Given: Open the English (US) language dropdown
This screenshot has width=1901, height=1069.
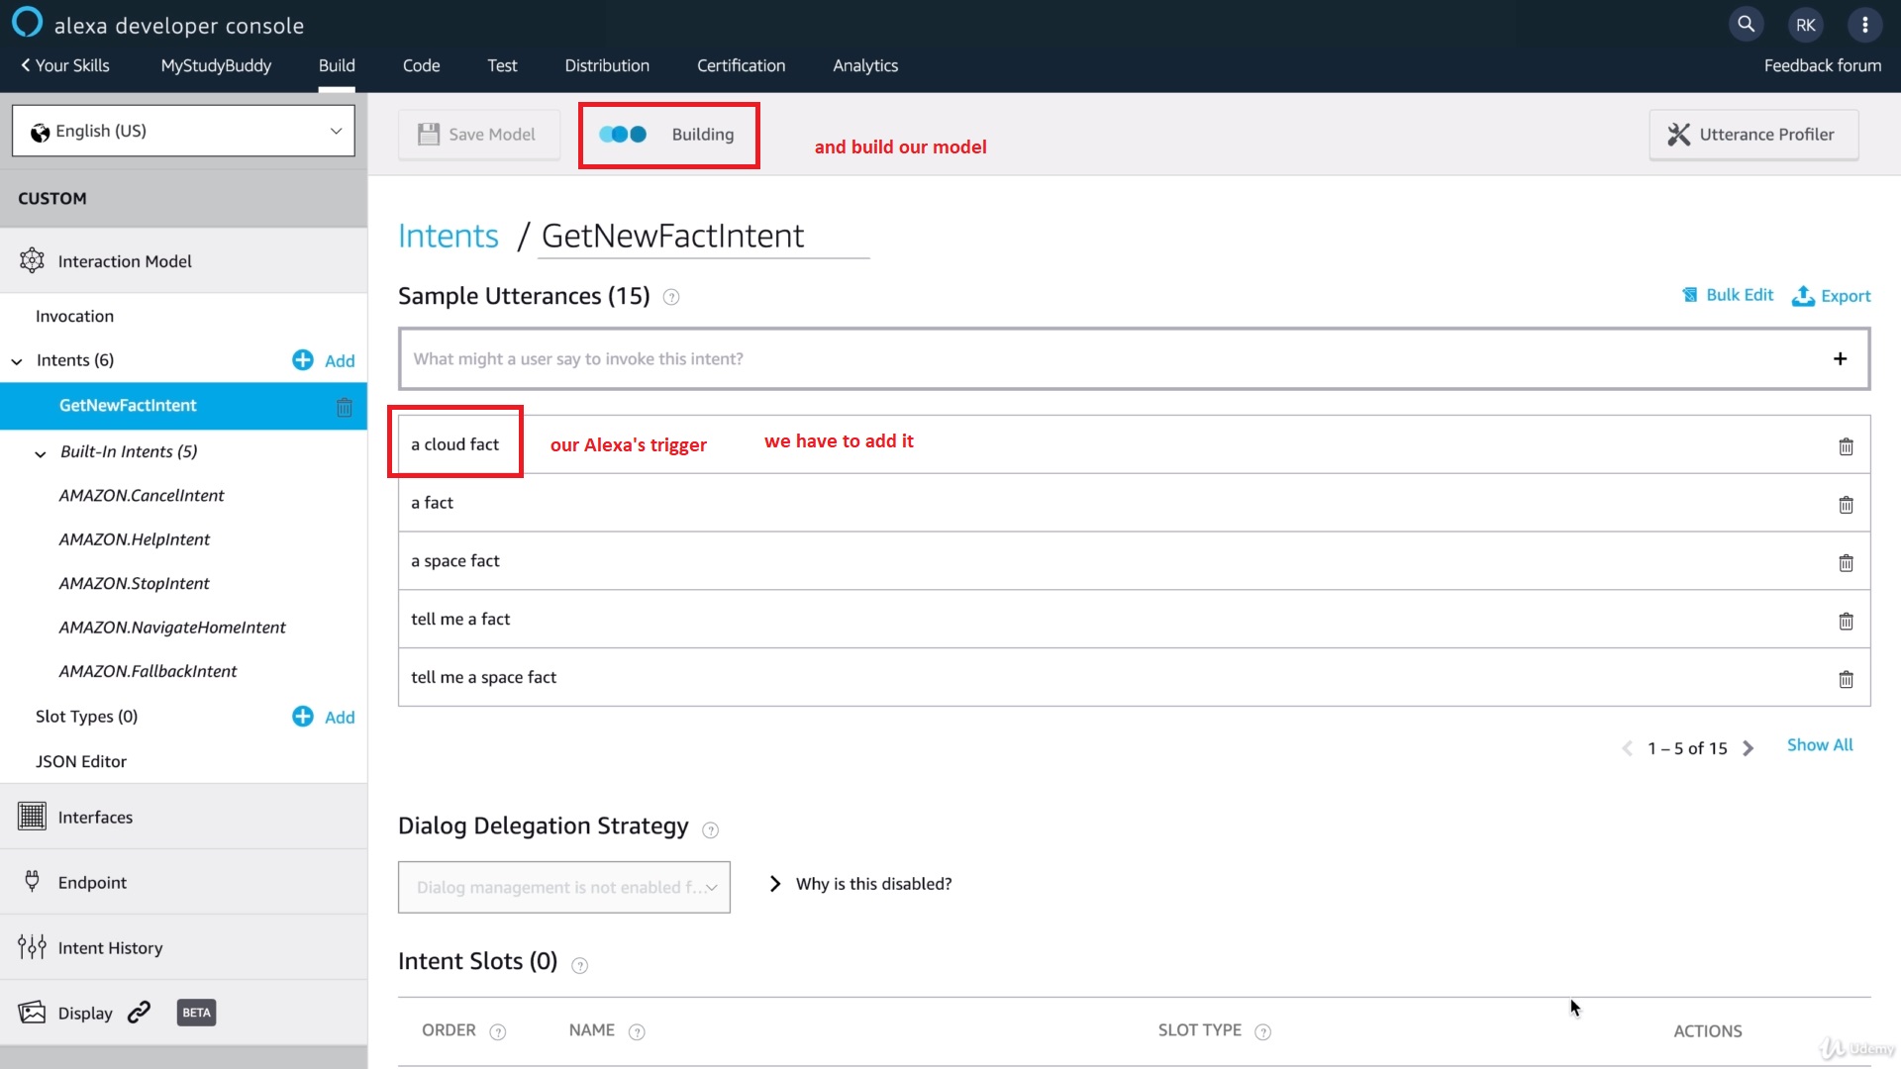Looking at the screenshot, I should pyautogui.click(x=183, y=131).
